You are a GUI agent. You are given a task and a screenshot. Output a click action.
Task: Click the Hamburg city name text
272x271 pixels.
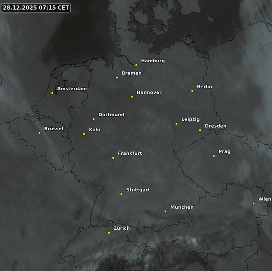point(153,61)
